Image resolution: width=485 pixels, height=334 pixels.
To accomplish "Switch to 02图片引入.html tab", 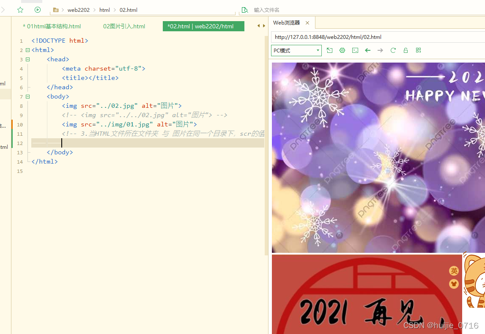I will click(124, 26).
